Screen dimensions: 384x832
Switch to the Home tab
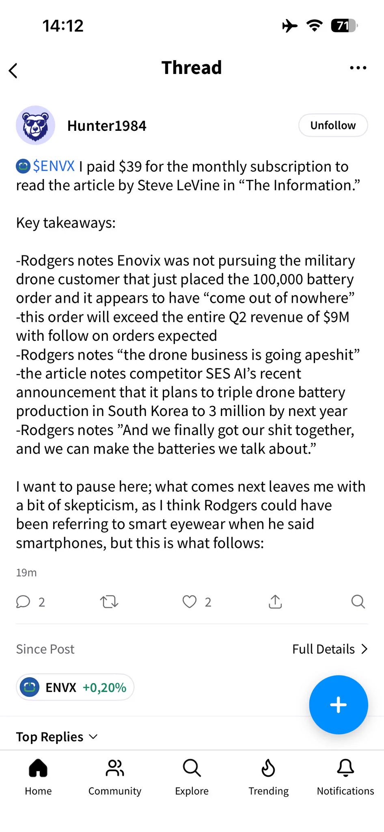tap(38, 777)
